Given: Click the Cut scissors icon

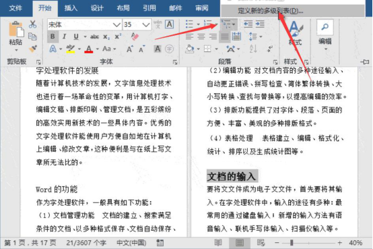Looking at the screenshot, I should (x=32, y=24).
